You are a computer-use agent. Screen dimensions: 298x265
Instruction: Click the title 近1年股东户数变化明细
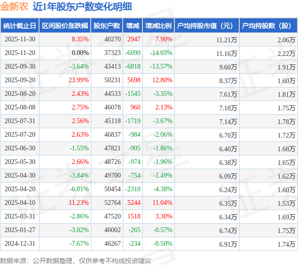pyautogui.click(x=82, y=7)
